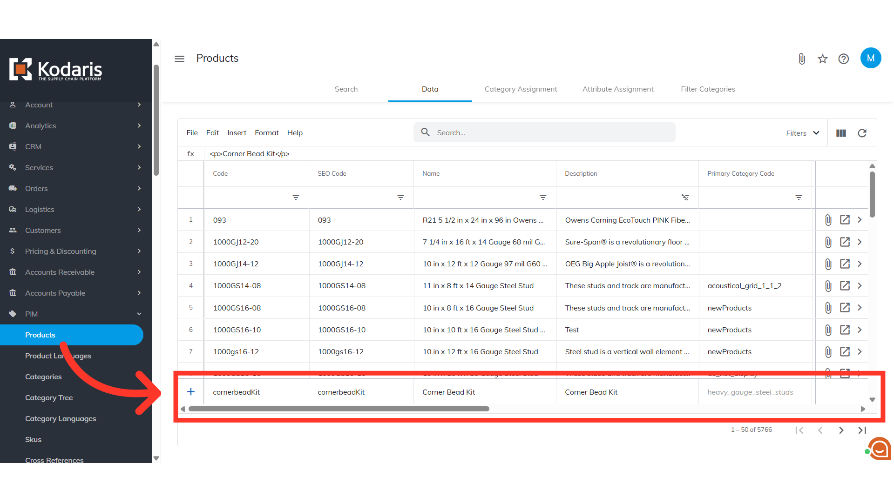Star this page as favorite

click(x=822, y=59)
